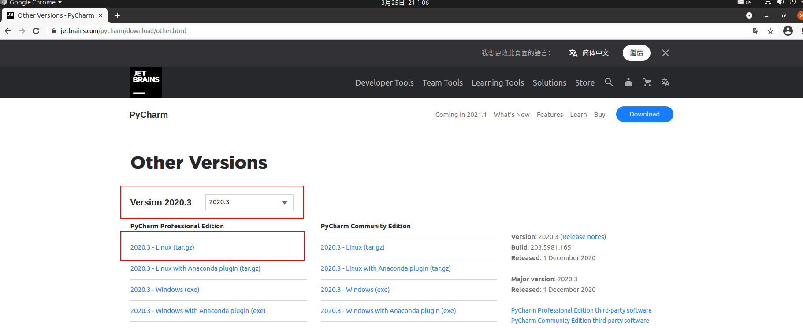Download Community 2020.3 - Linux (tar.gz)
The image size is (803, 328).
pos(353,247)
